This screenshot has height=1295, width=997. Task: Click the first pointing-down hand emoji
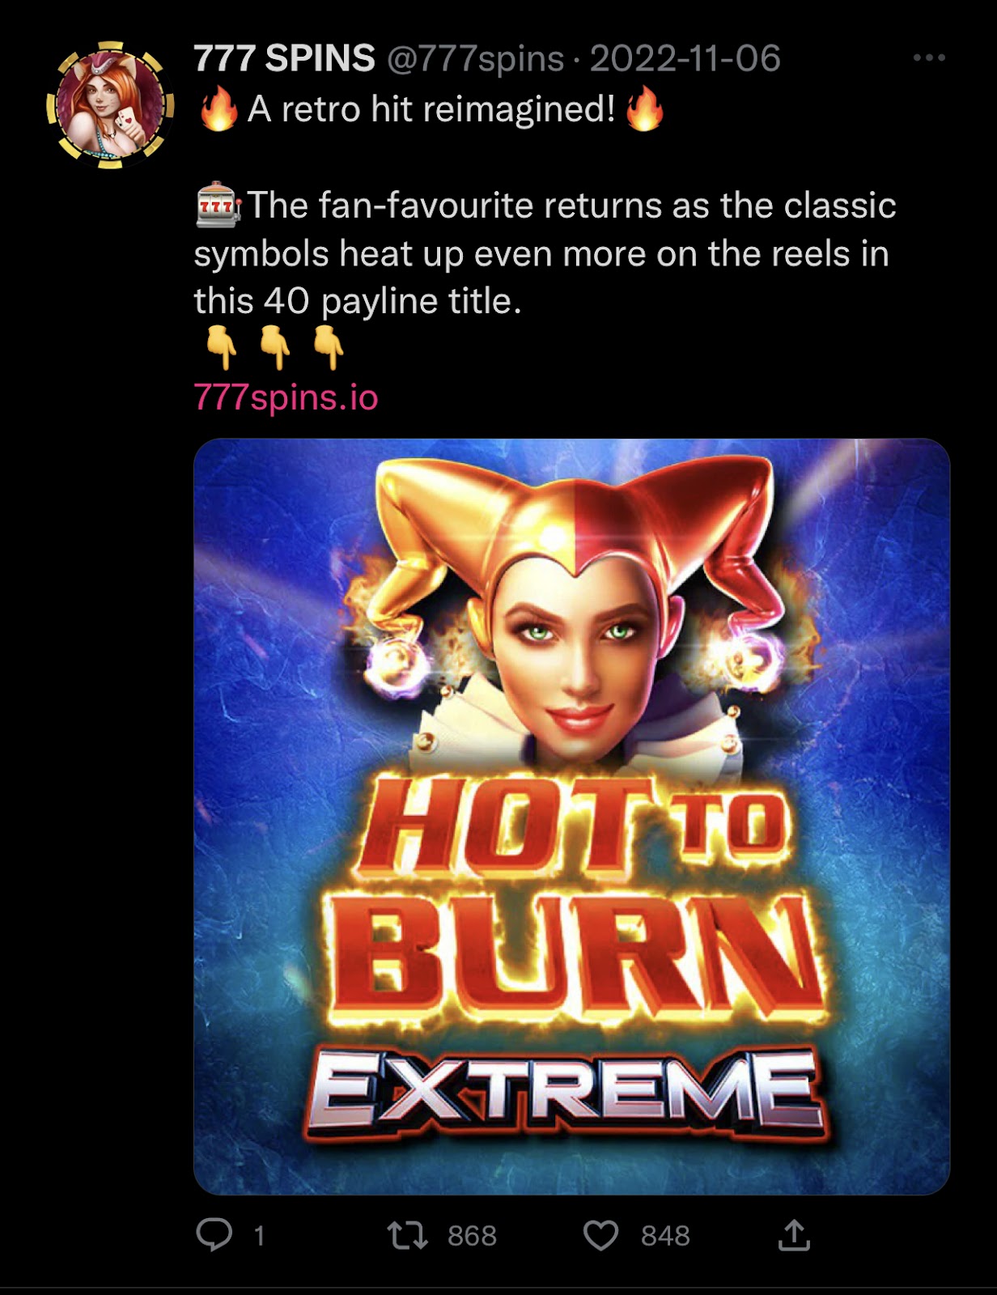coord(221,348)
